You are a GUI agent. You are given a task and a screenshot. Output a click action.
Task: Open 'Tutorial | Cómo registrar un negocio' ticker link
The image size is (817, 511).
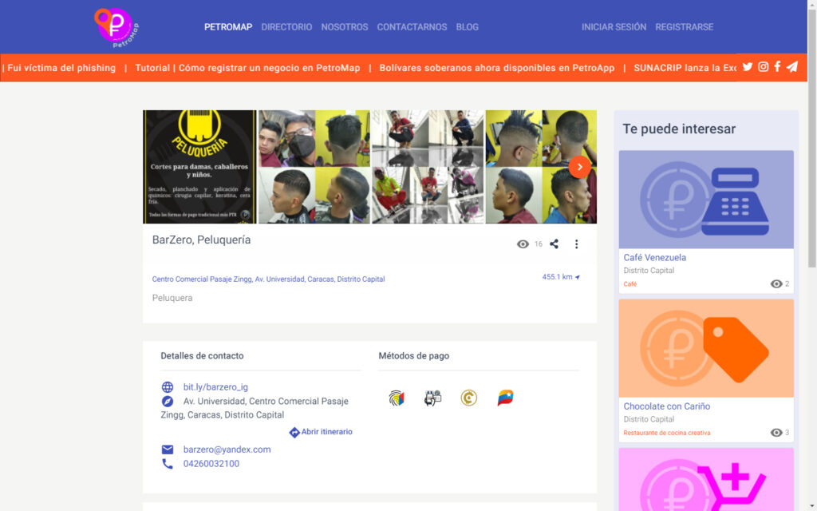click(x=247, y=68)
